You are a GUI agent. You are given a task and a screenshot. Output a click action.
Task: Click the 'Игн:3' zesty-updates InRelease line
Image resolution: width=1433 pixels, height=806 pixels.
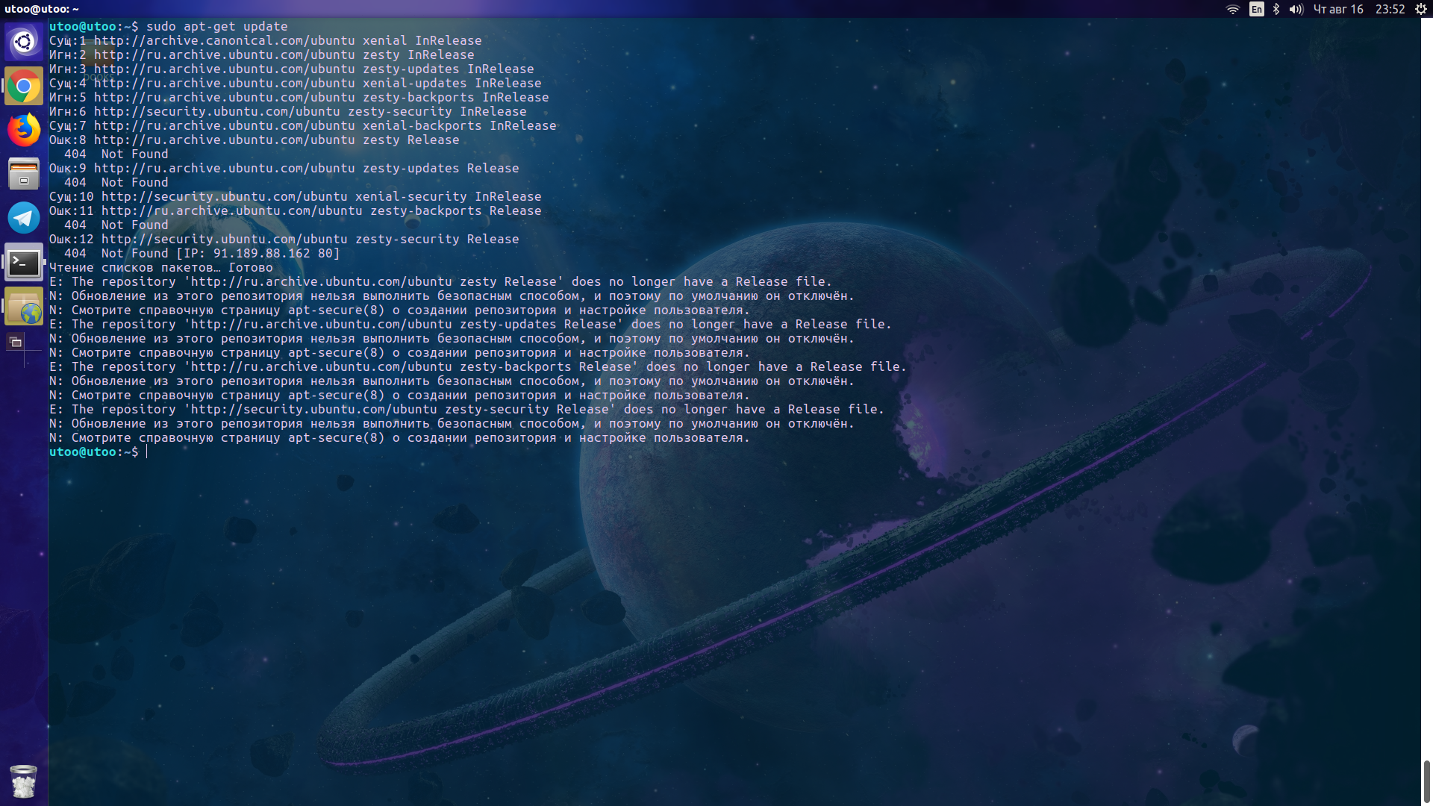pos(292,69)
